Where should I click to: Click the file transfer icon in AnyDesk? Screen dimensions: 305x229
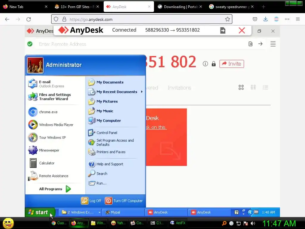click(x=250, y=44)
